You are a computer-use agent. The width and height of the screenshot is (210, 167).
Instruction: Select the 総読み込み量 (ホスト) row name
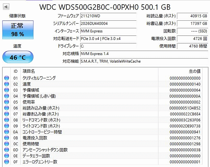click(41, 108)
